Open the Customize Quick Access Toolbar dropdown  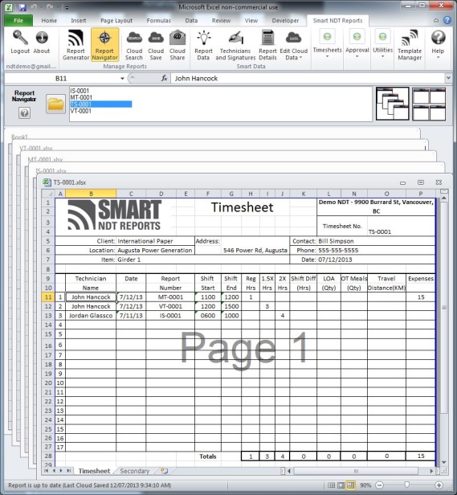coord(67,7)
